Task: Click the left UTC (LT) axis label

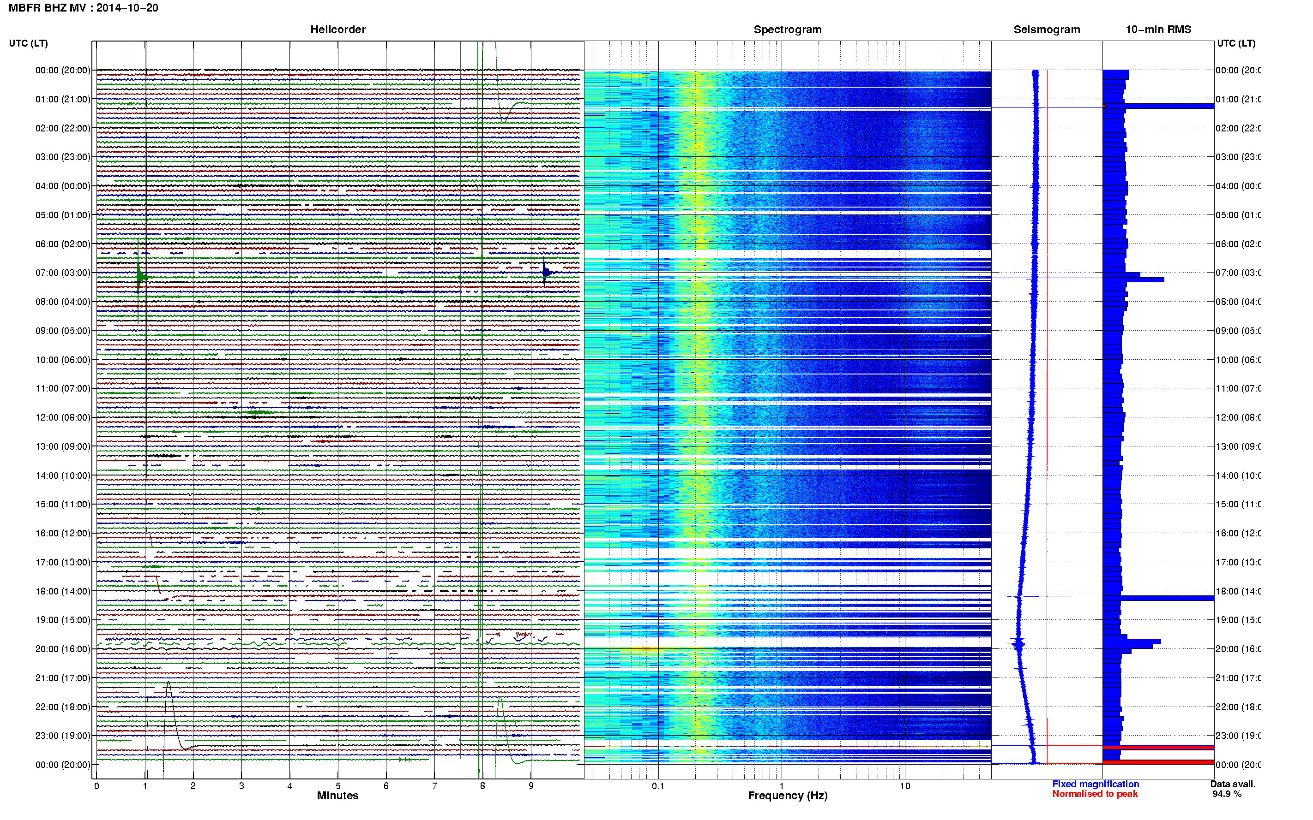Action: pos(28,43)
